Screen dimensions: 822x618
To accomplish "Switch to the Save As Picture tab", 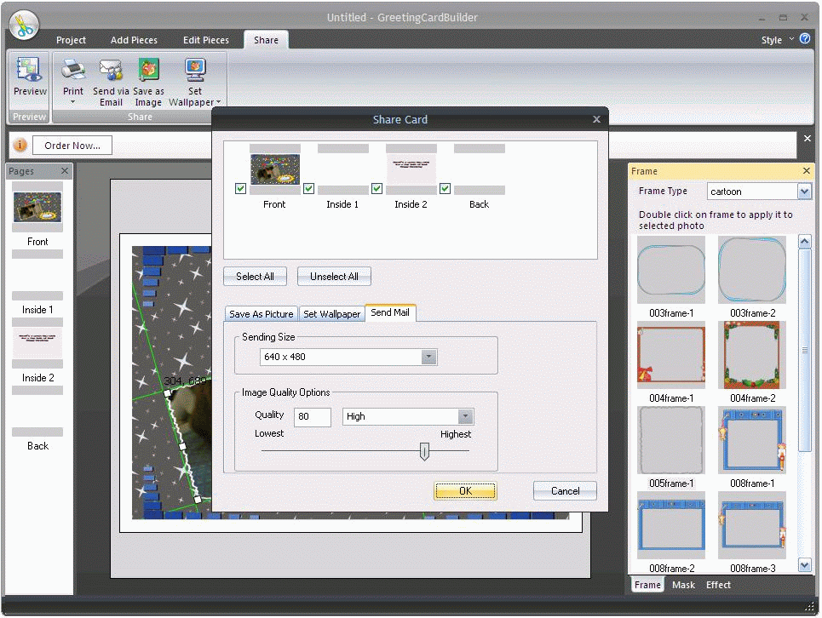I will (261, 313).
